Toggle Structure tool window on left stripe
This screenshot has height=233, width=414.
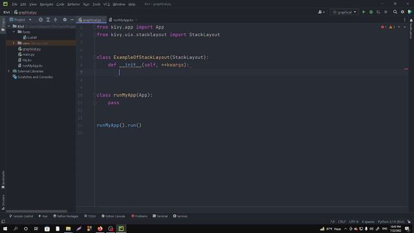[x=3, y=202]
